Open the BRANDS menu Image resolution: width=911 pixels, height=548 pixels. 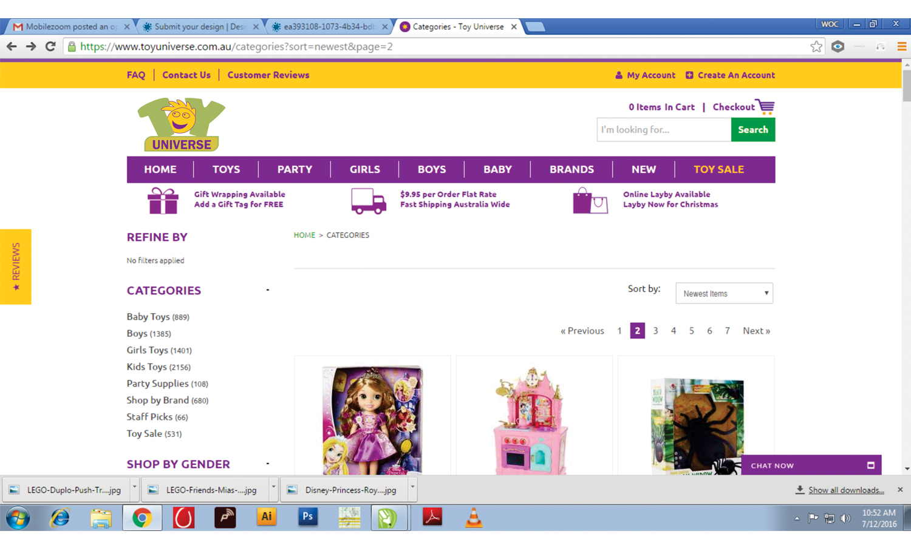click(572, 169)
